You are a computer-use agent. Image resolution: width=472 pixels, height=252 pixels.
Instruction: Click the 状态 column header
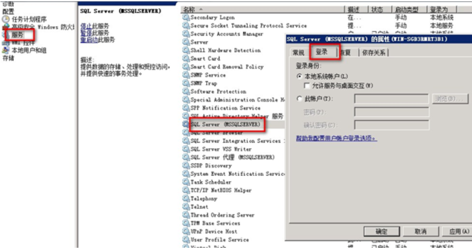[x=380, y=10]
